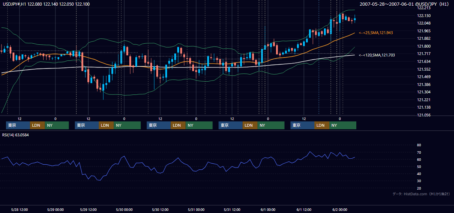Click price axis label 121.221

pyautogui.click(x=424, y=100)
